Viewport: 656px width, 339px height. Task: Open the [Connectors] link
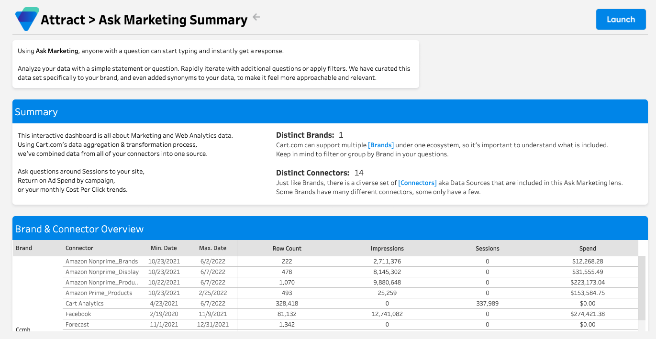click(x=417, y=183)
